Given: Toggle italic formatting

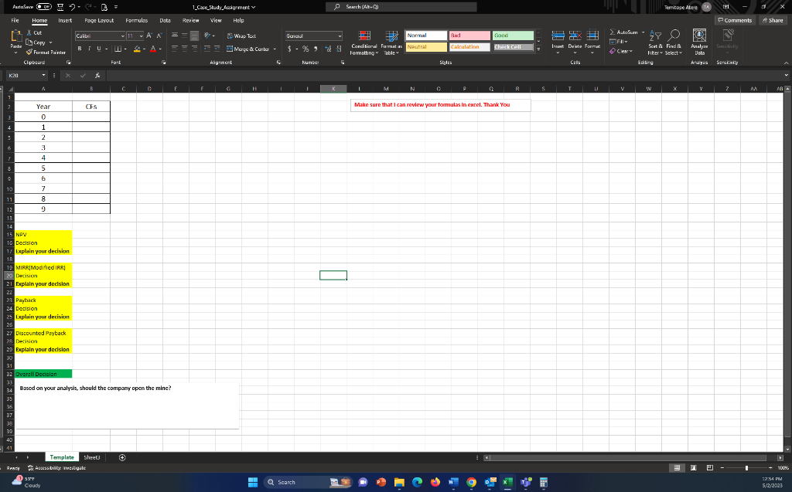Looking at the screenshot, I should pos(90,48).
